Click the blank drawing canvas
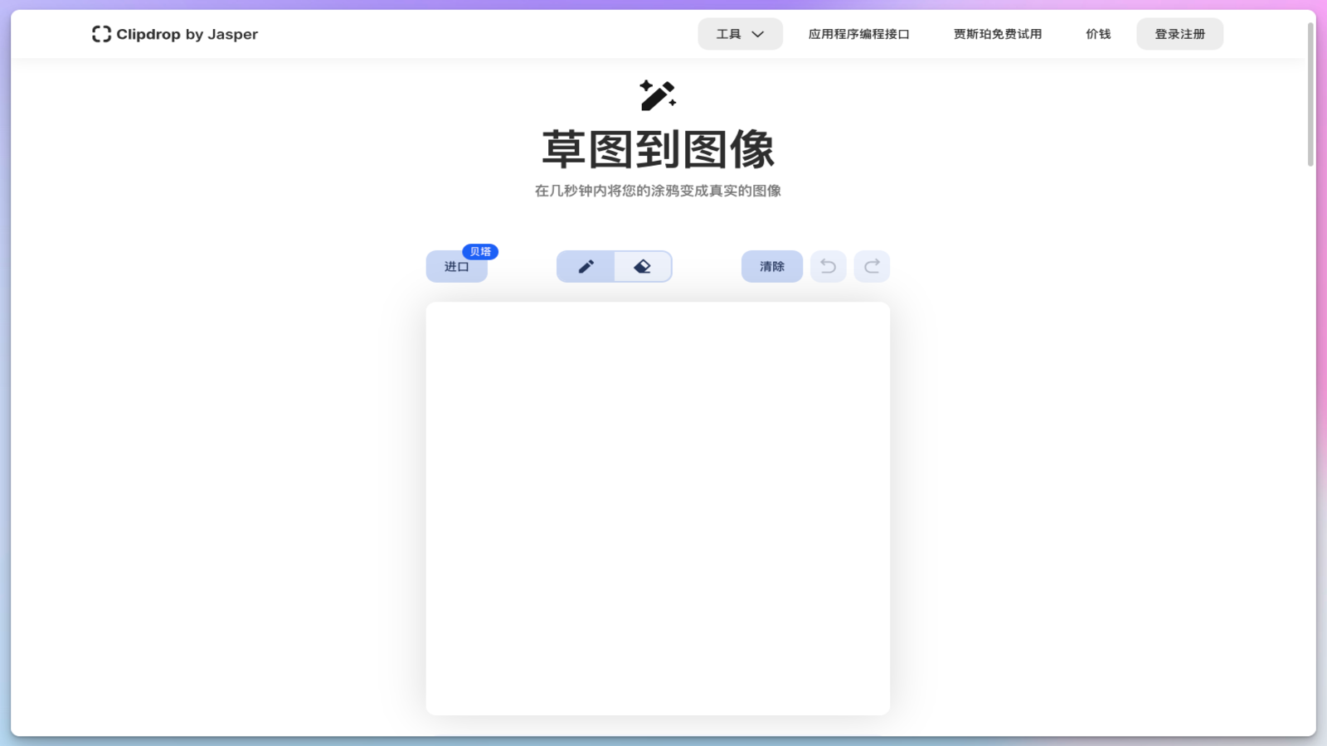Image resolution: width=1327 pixels, height=746 pixels. pos(658,507)
